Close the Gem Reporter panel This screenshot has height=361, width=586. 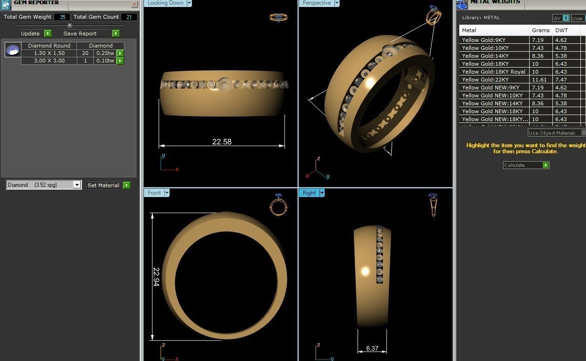[x=134, y=5]
